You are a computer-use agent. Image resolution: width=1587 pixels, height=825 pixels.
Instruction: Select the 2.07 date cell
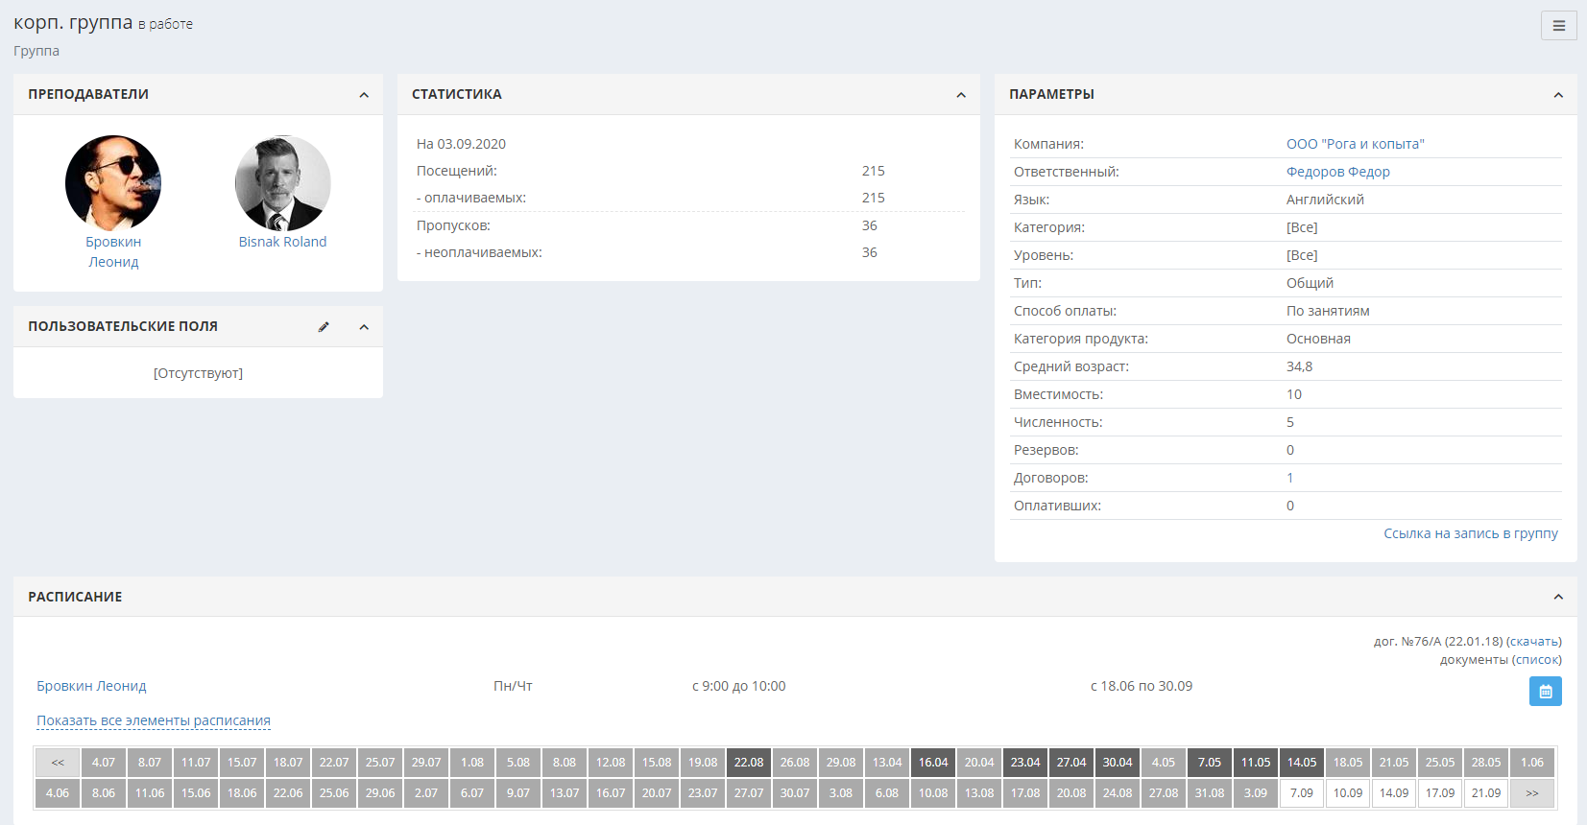[x=426, y=793]
